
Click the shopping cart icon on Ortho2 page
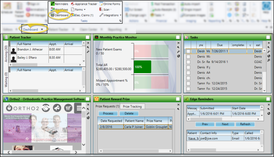coord(68,108)
